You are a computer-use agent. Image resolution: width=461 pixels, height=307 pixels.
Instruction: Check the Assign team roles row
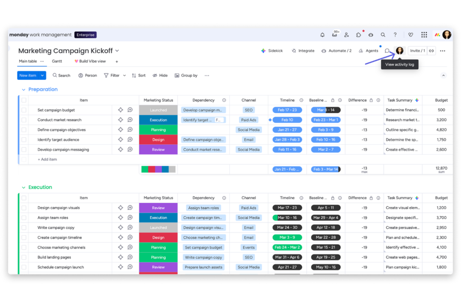[24, 218]
